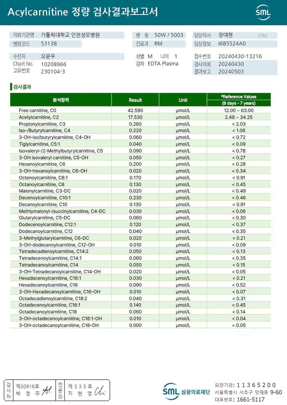Click the Free carnitine, C0 row
287x405 pixels.
click(140, 111)
